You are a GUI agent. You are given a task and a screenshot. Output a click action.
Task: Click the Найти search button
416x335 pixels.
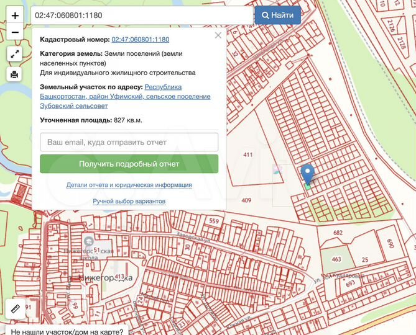coord(277,15)
